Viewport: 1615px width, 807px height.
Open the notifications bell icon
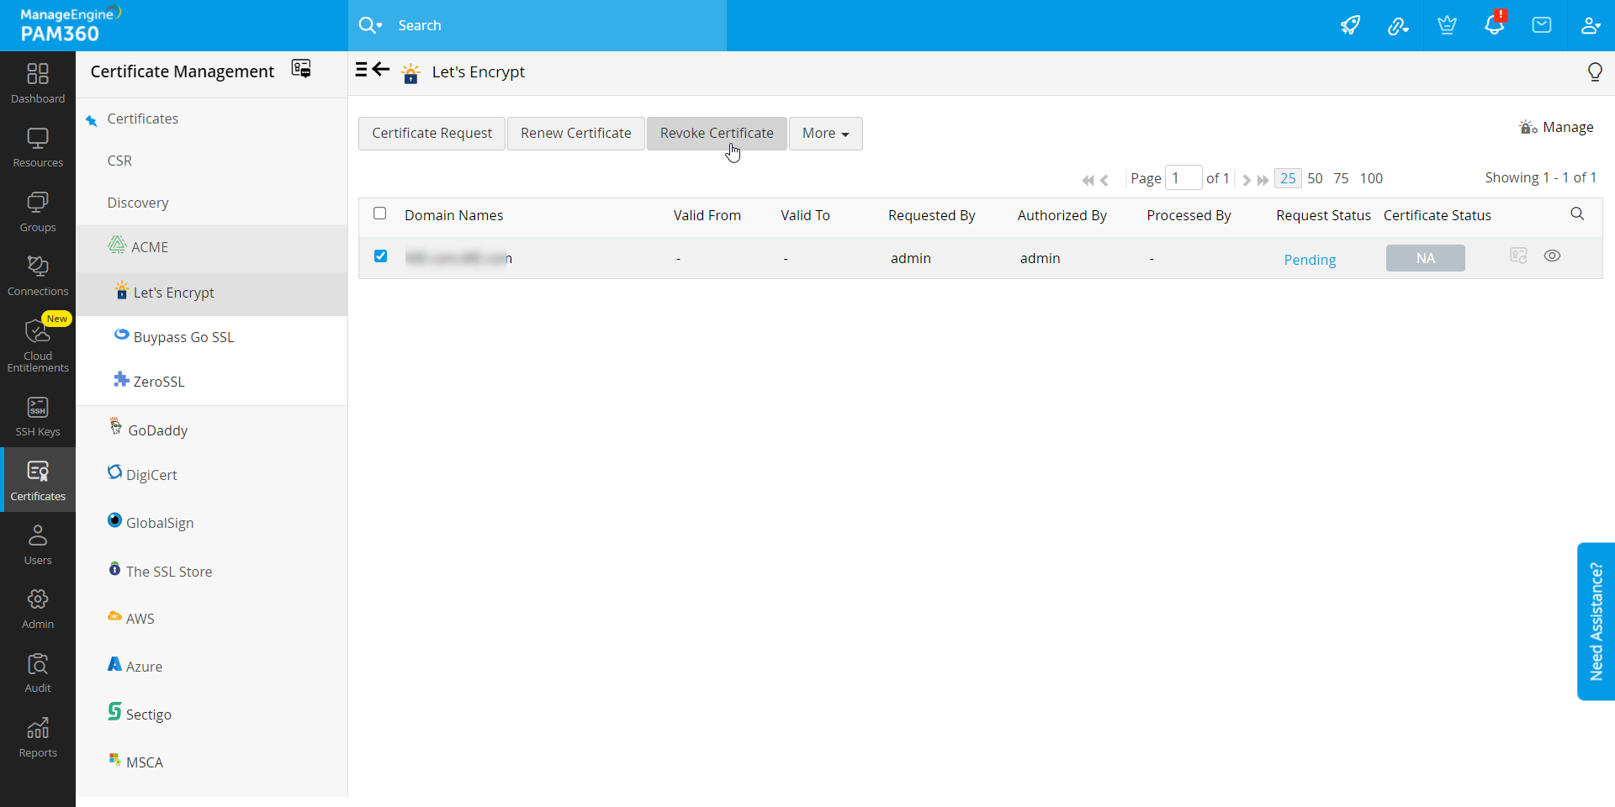[1494, 25]
